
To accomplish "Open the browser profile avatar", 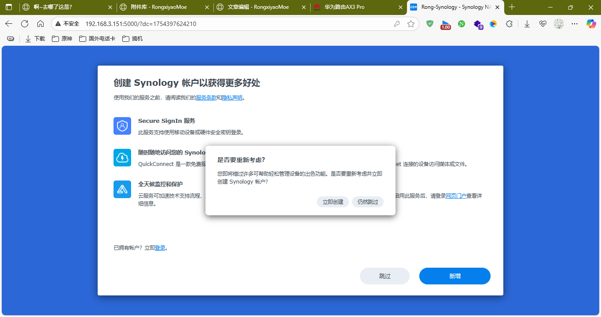I will (559, 24).
